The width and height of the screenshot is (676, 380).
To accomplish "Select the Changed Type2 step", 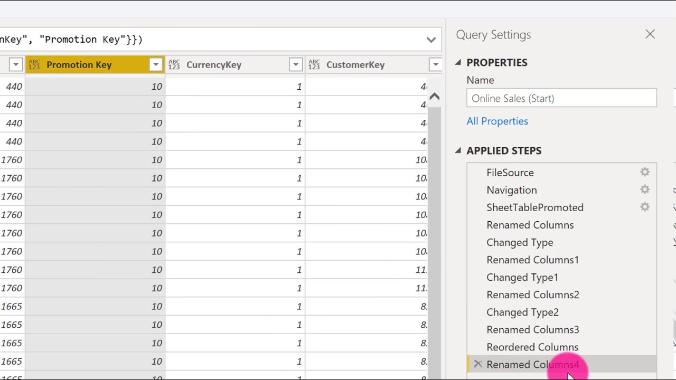I will tap(522, 312).
